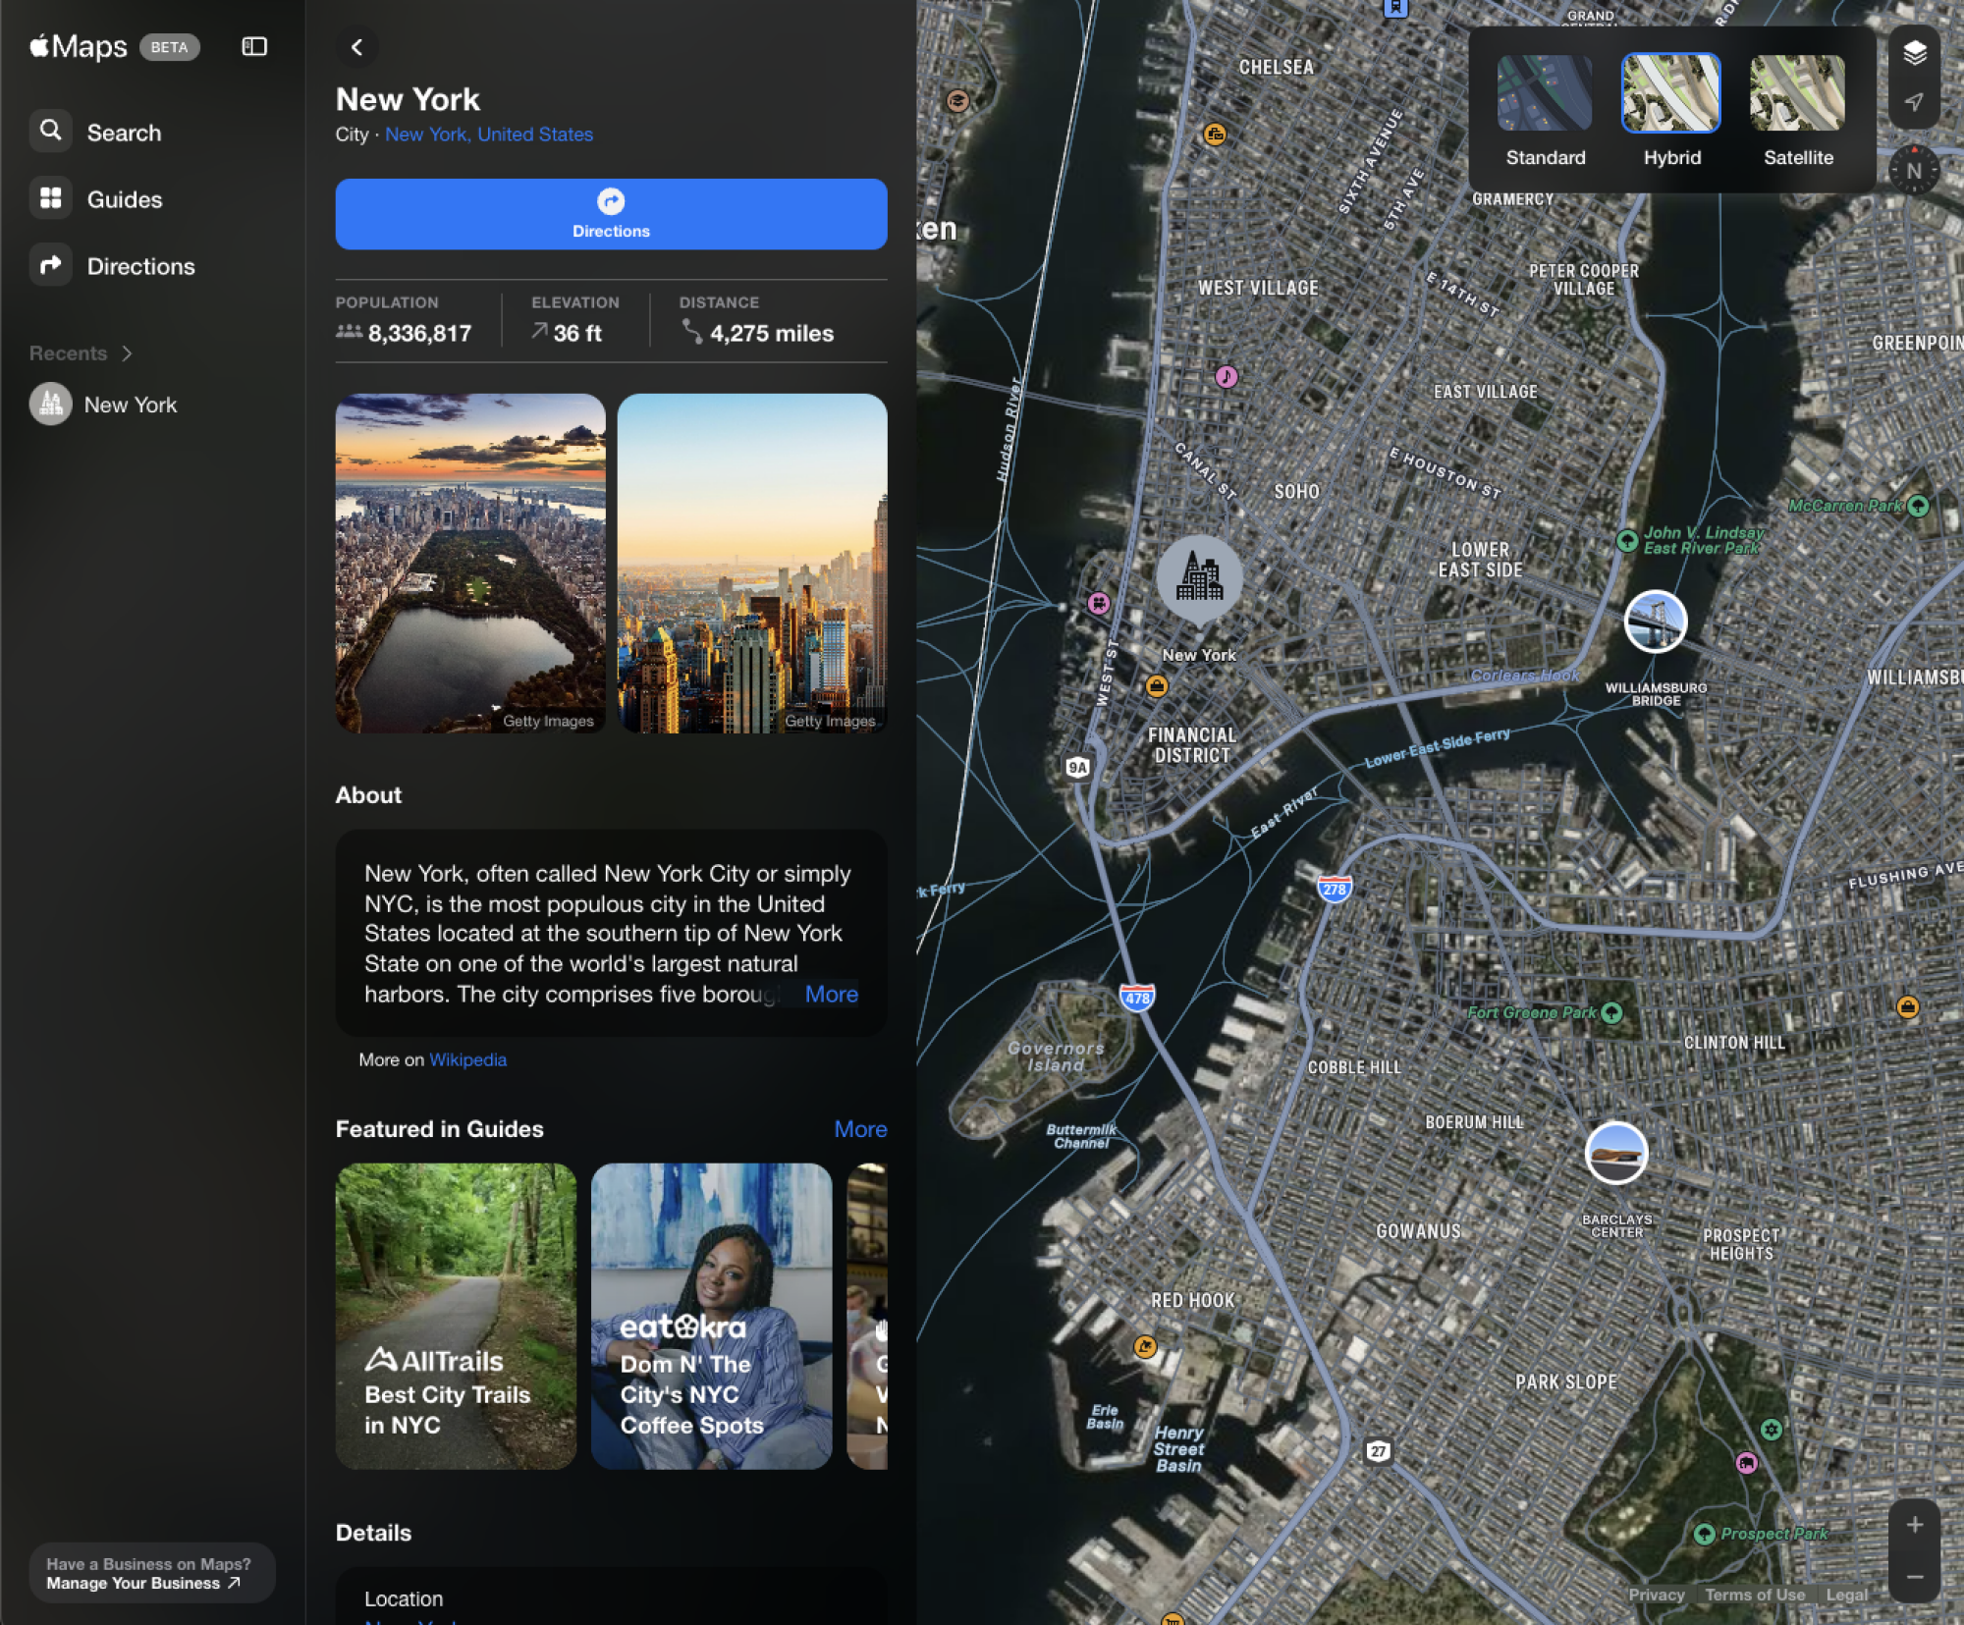Select the Williamsburg Bridge map marker
1964x1625 pixels.
(x=1656, y=622)
